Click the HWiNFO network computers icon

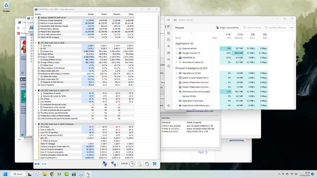113,164
